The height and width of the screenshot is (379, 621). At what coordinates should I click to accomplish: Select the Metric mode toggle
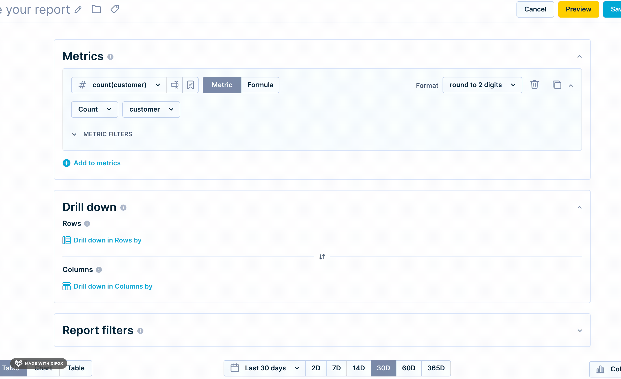pyautogui.click(x=222, y=85)
